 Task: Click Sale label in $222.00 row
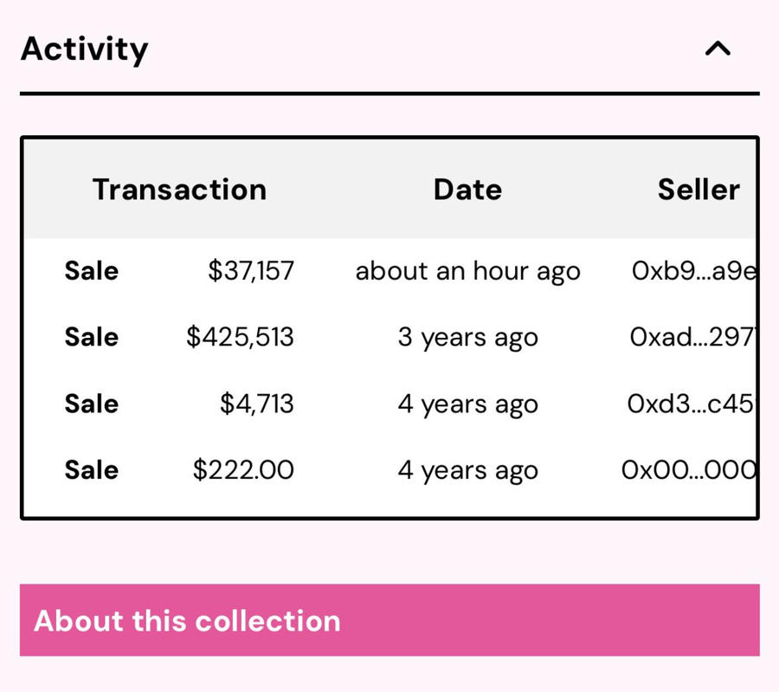pyautogui.click(x=91, y=470)
